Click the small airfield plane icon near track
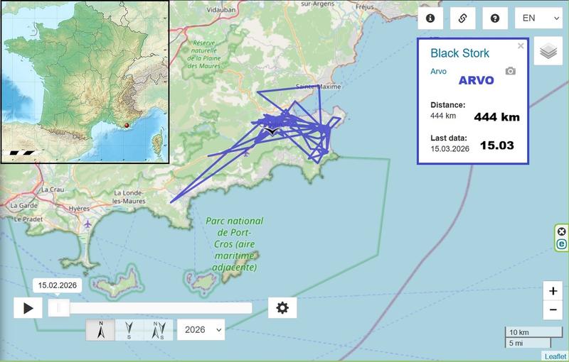Viewport: 569px width, 362px height. [x=246, y=153]
